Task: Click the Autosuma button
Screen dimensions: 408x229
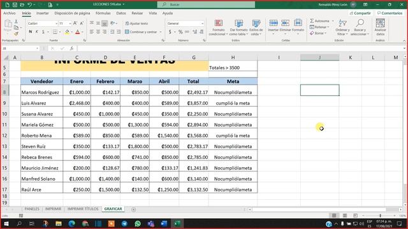Action: tap(319, 21)
